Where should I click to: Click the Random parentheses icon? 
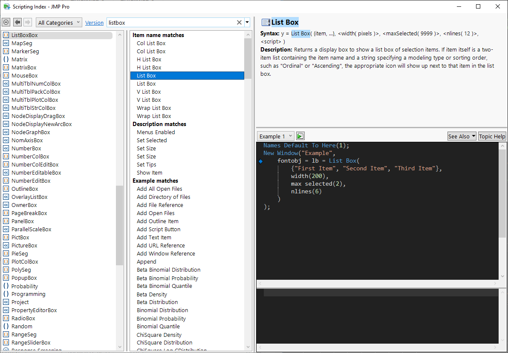pyautogui.click(x=6, y=327)
